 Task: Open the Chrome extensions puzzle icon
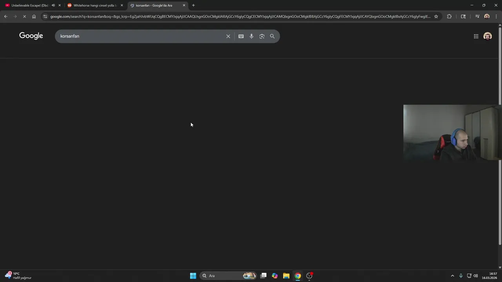tap(449, 16)
